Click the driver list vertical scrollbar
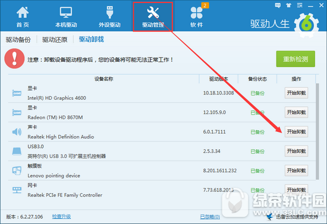Screen dimensions: 327x224 (317, 131)
